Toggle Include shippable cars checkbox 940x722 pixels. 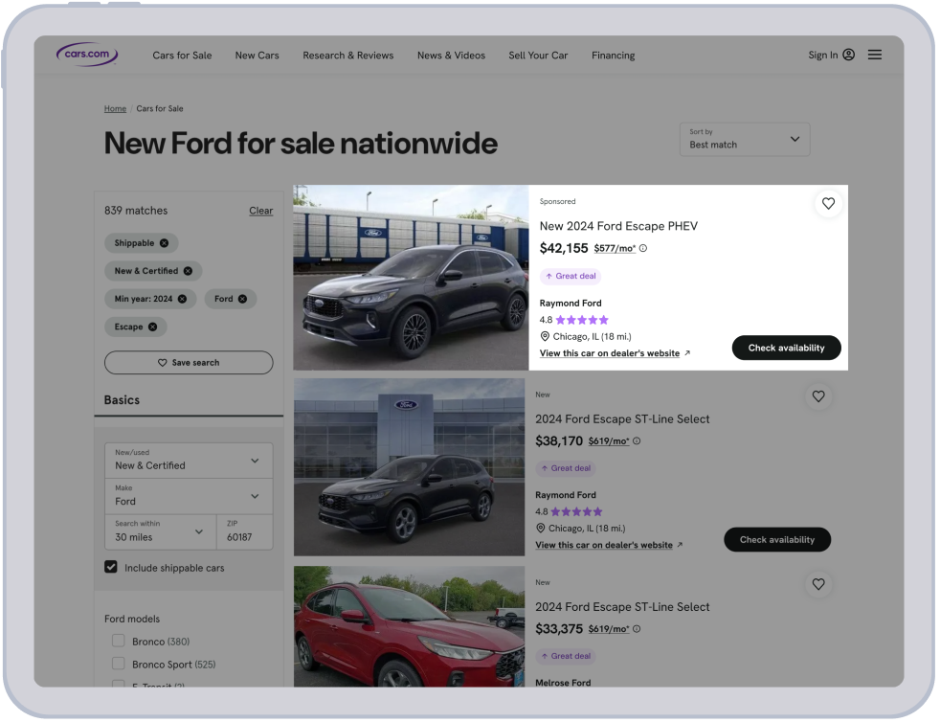point(111,569)
